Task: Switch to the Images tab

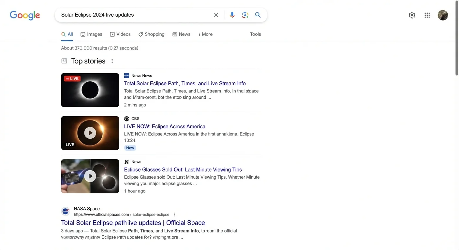Action: click(91, 34)
